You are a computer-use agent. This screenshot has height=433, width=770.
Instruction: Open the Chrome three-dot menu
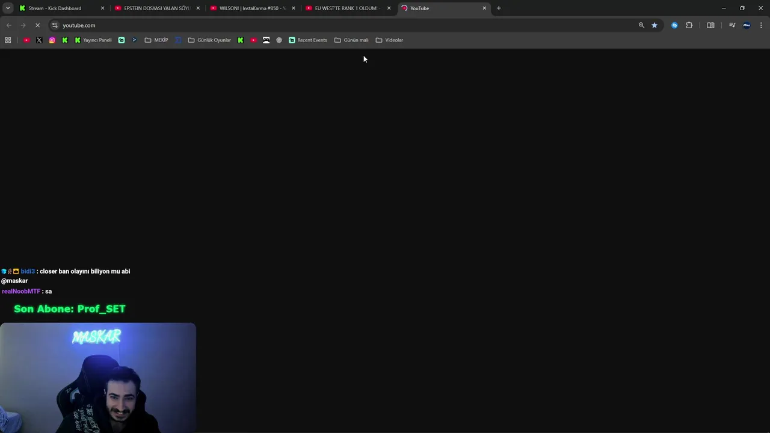coord(761,25)
